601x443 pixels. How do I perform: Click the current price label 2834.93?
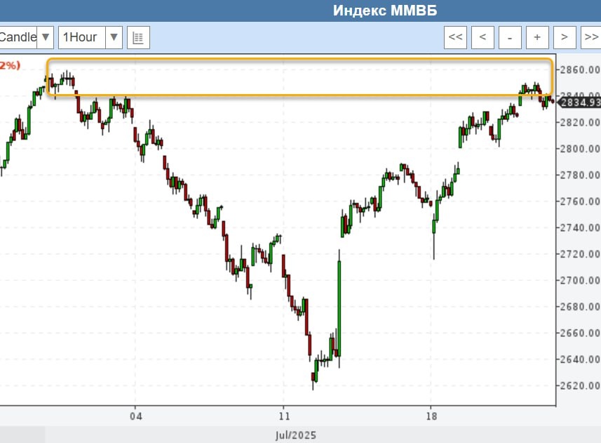[x=580, y=103]
